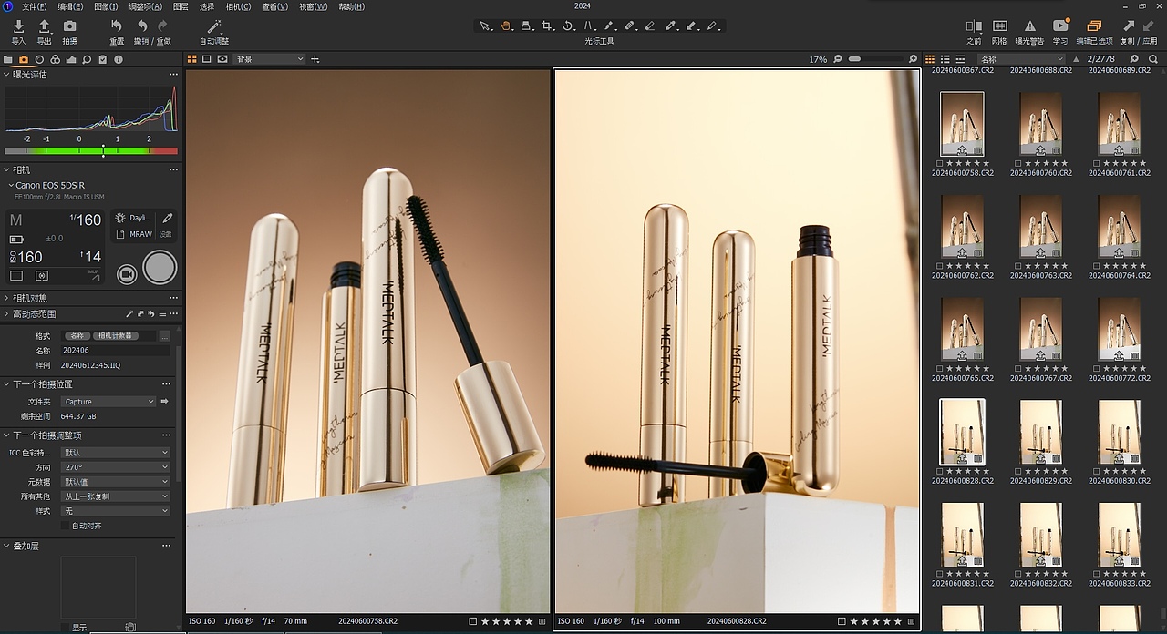The image size is (1167, 634).
Task: Toggle 编辑已选项 edit selected icon
Action: (x=1094, y=26)
